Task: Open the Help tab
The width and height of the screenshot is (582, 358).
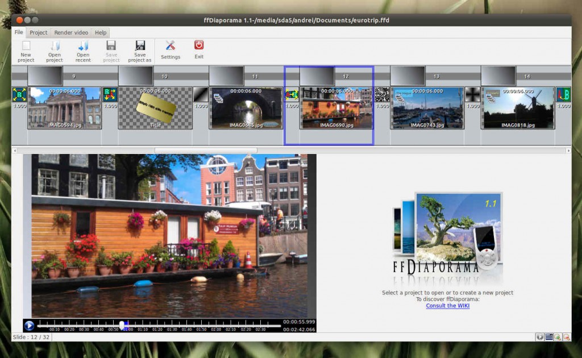Action: point(100,32)
